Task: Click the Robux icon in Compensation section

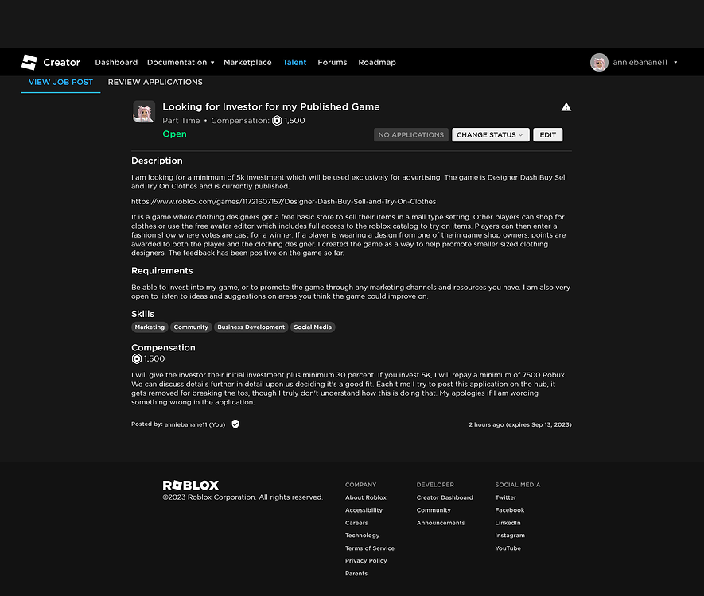Action: coord(137,358)
